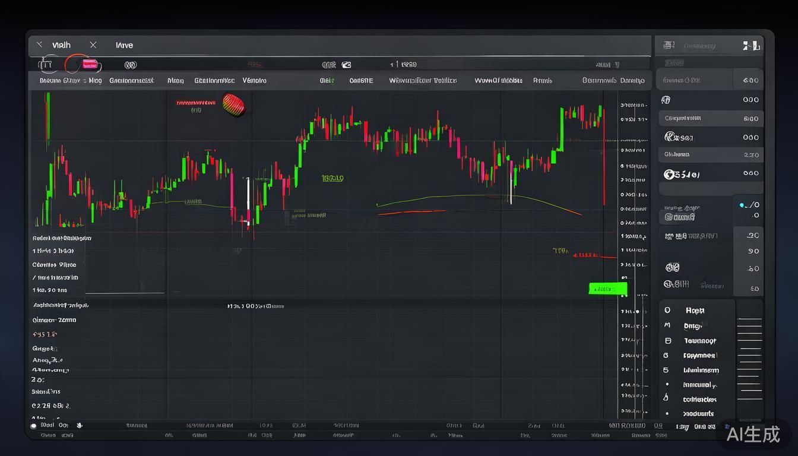Screen dimensions: 798x456
Task: Close the first tab using its X
Action: pyautogui.click(x=39, y=45)
